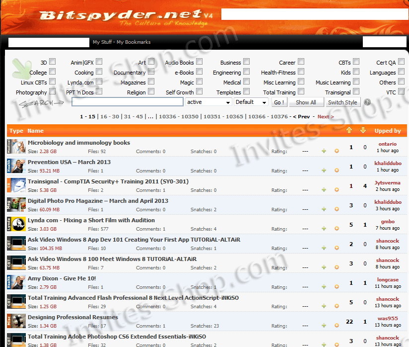The image size is (409, 347).
Task: Click the torrent search text field
Action: click(128, 102)
